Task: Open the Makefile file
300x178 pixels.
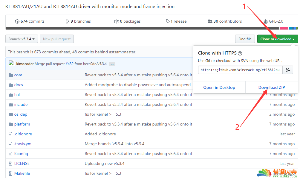Action: pyautogui.click(x=22, y=174)
